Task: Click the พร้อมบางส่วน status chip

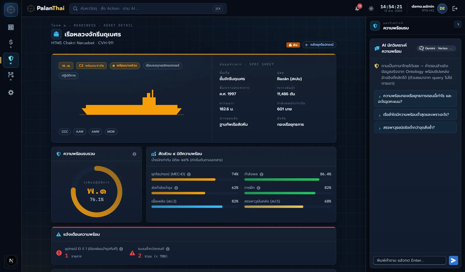Action: [x=125, y=66]
